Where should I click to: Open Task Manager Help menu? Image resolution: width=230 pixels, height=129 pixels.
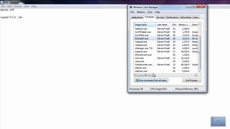[x=157, y=12]
